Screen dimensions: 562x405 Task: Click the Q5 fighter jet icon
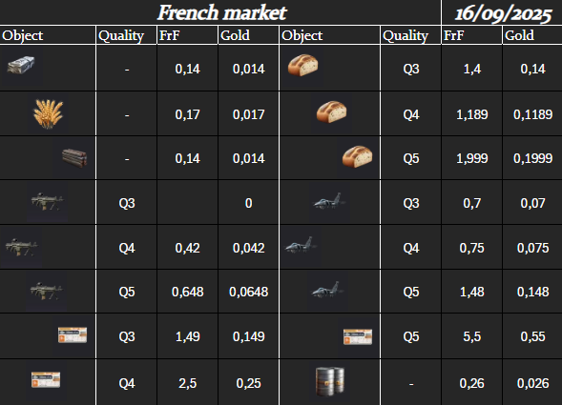[x=327, y=290]
